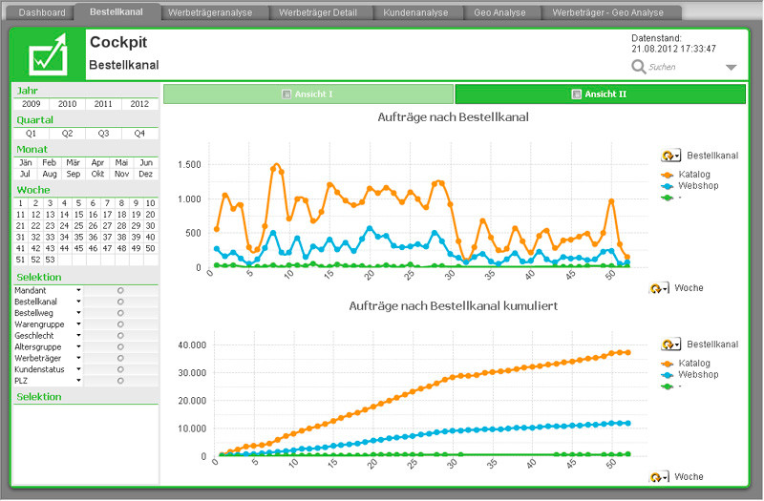Cycle Bestellkanal dimension in top chart legend
764x501 pixels.
(670, 156)
